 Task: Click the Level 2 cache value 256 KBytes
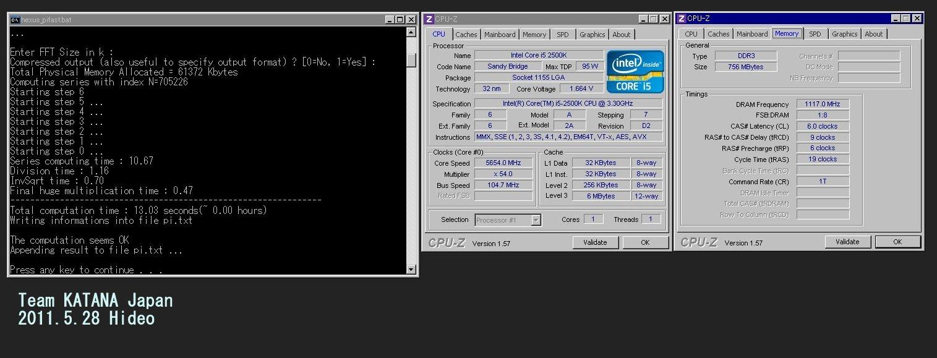click(x=601, y=185)
